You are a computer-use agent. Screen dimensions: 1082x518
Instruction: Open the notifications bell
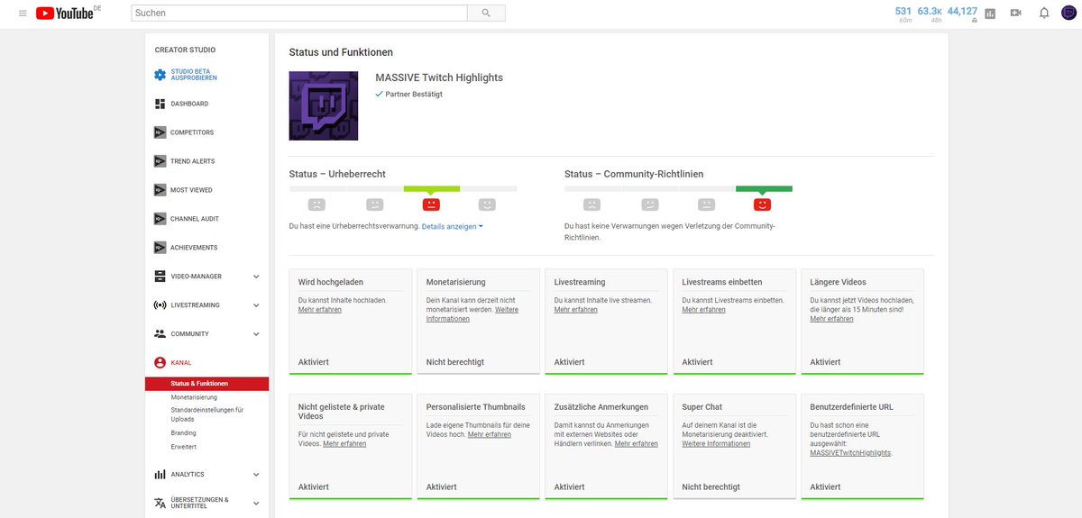[1044, 14]
